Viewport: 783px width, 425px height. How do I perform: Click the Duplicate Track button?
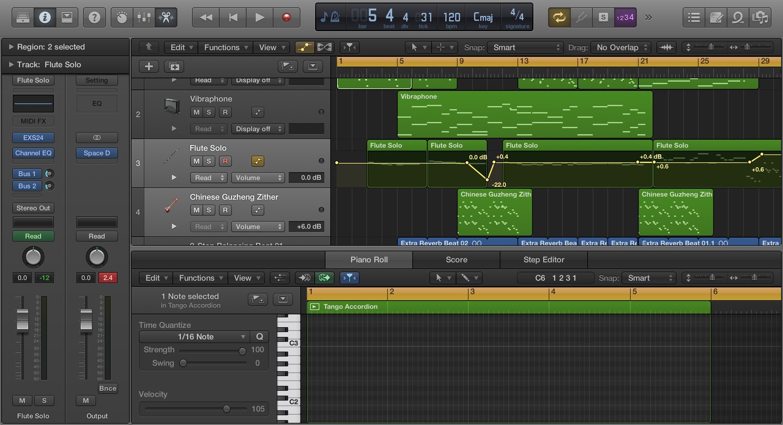174,67
